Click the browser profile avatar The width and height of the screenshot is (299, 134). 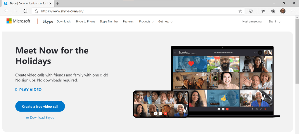click(x=283, y=11)
